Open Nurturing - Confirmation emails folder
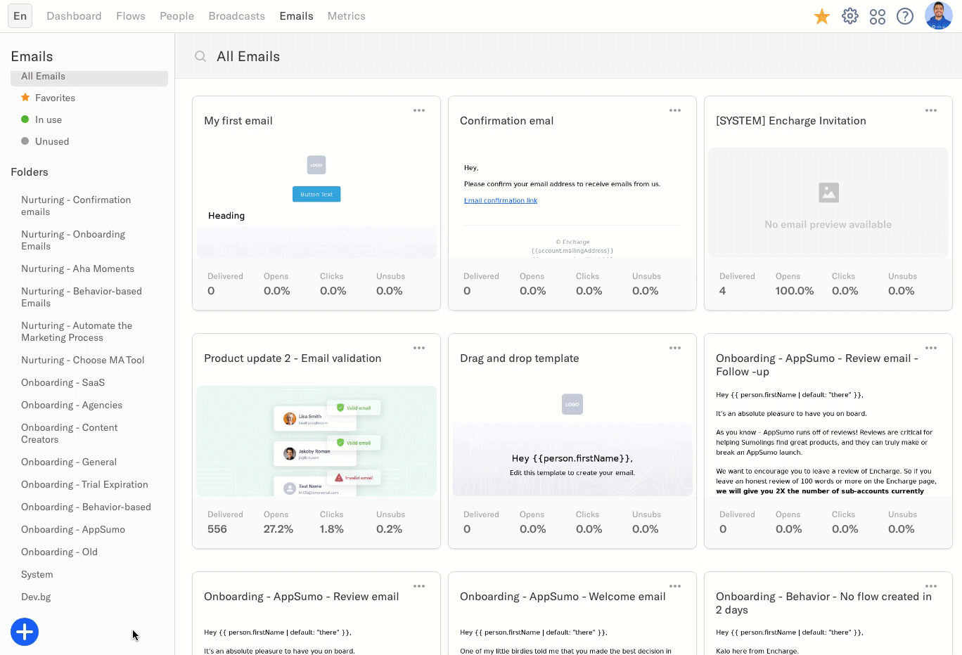 tap(76, 206)
